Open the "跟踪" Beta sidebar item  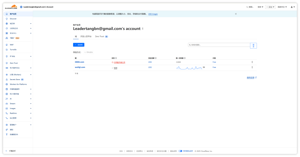12,38
